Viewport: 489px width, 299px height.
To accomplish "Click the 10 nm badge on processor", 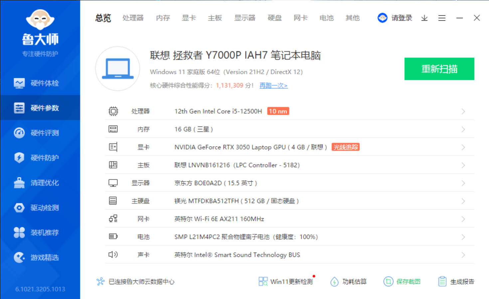I will 278,111.
